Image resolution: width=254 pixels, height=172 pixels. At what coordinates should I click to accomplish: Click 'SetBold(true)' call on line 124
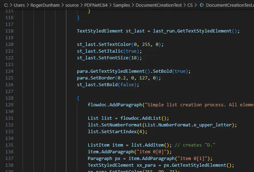[x=170, y=71]
